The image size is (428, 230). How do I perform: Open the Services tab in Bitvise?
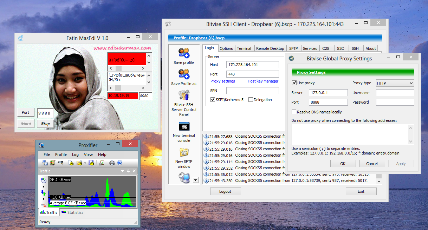pyautogui.click(x=310, y=48)
